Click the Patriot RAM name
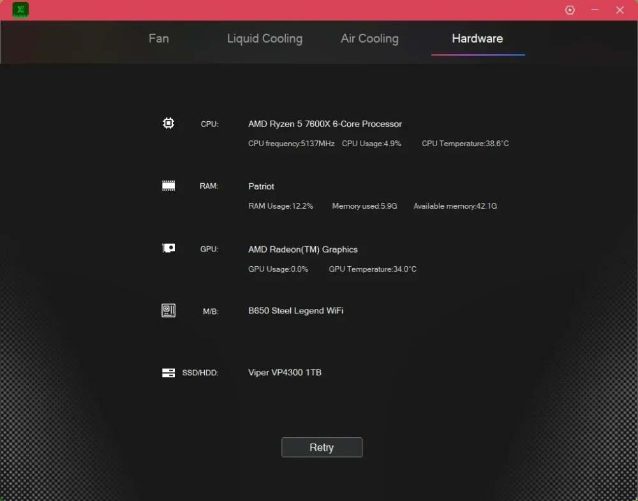Viewport: 638px width, 501px height. (x=261, y=186)
